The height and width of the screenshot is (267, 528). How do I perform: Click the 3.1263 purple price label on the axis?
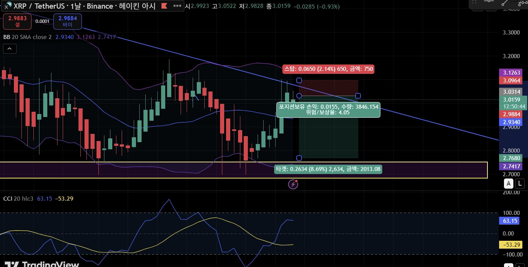(x=511, y=73)
